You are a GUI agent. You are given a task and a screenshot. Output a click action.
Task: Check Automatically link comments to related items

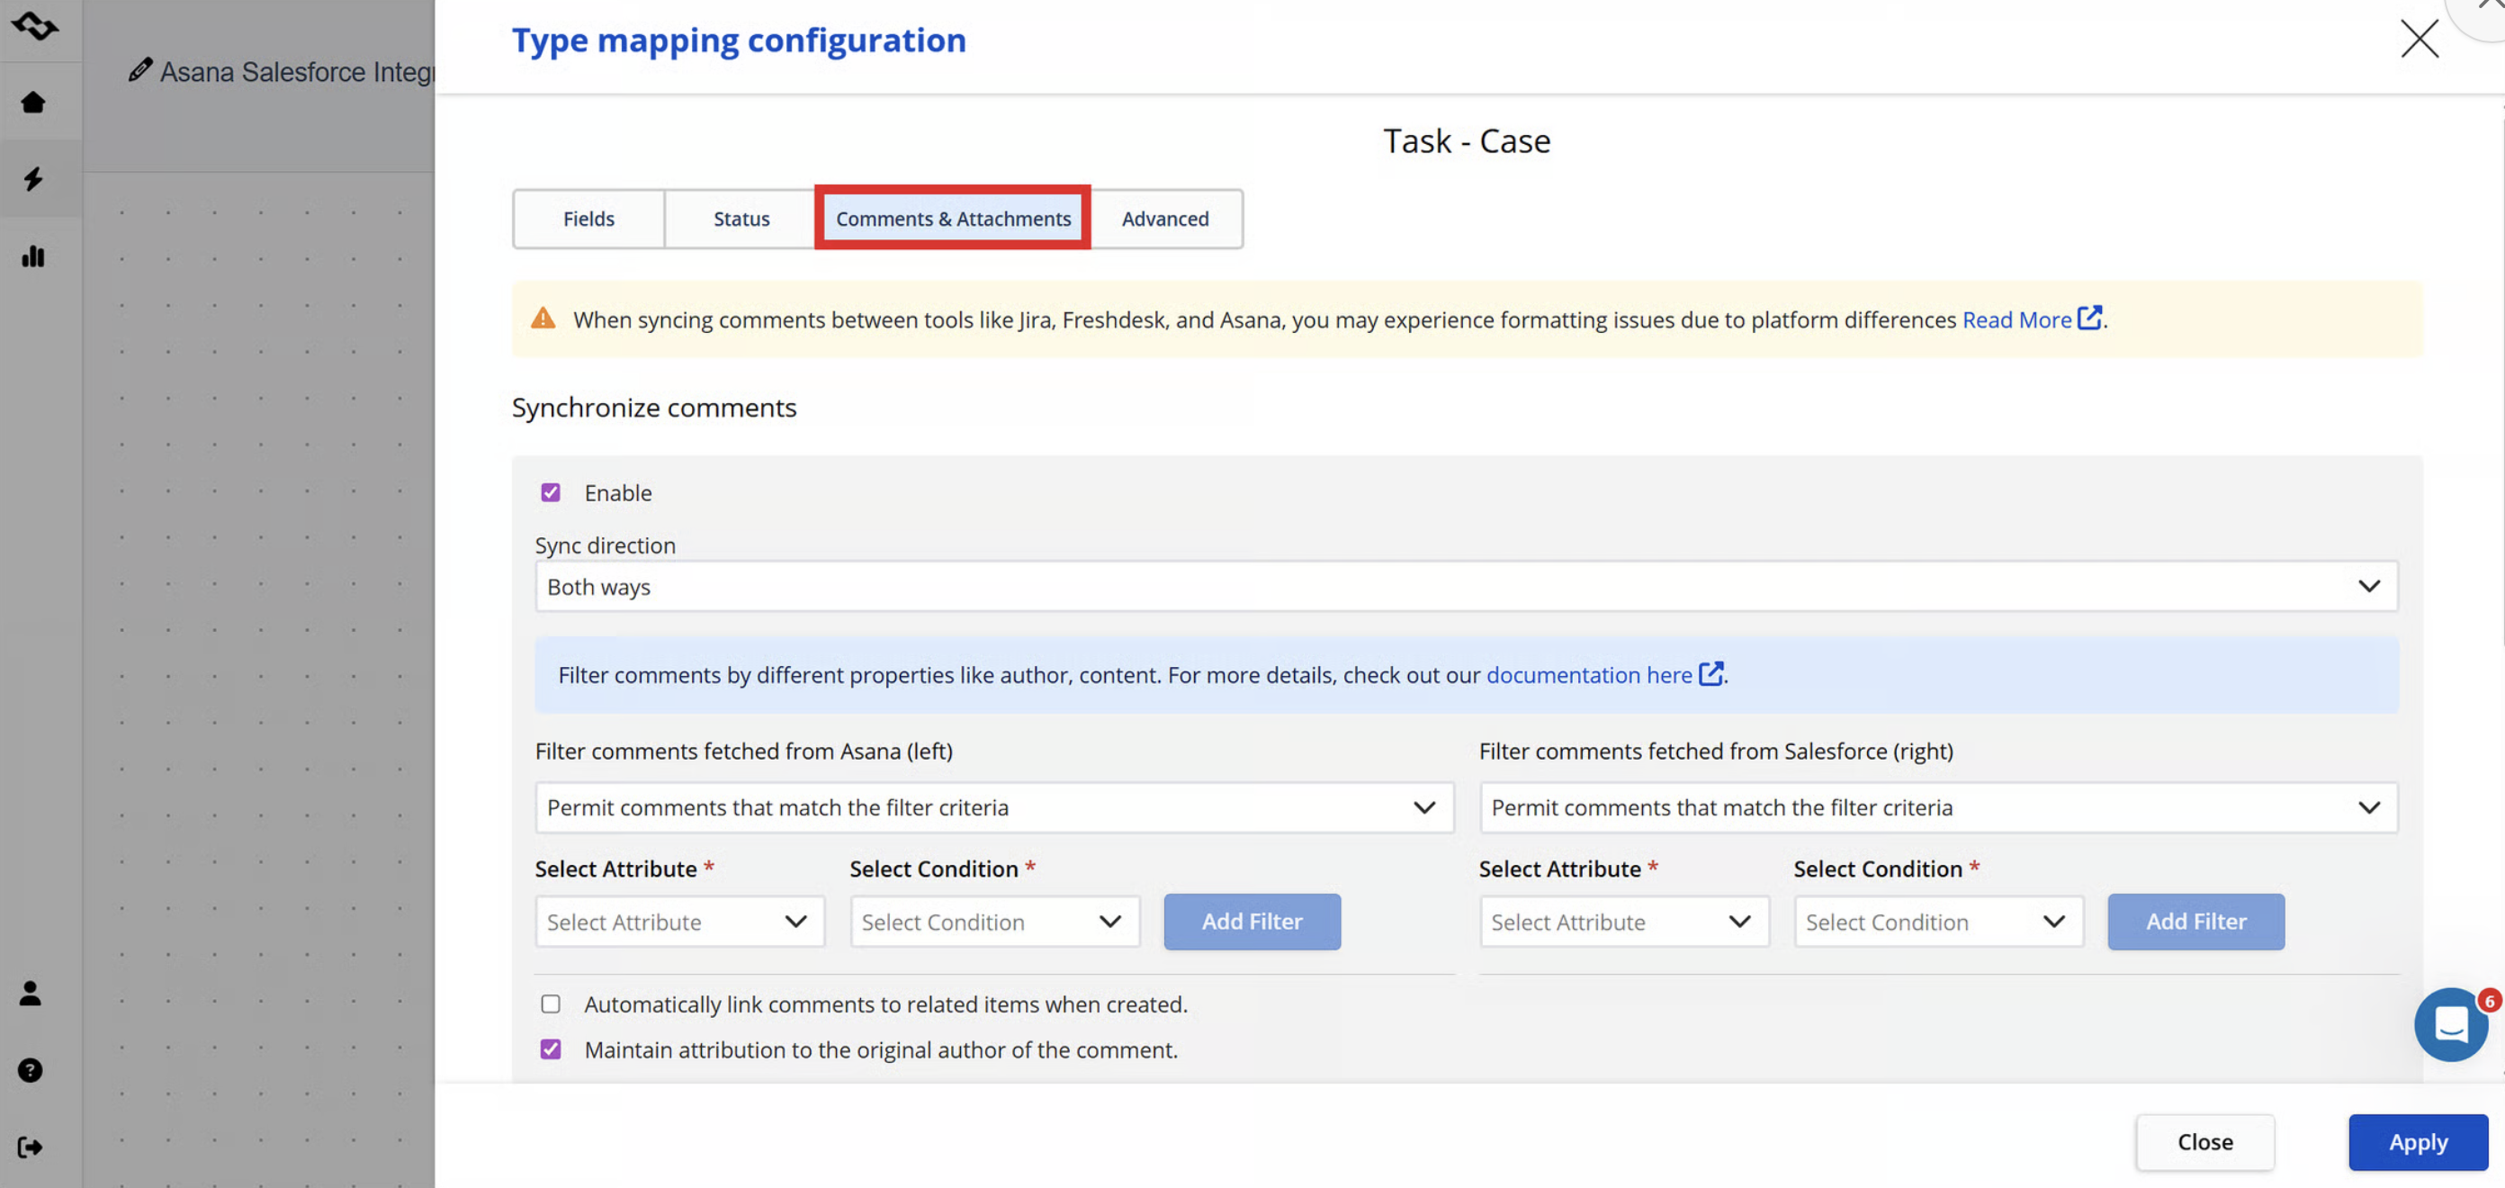[551, 1003]
